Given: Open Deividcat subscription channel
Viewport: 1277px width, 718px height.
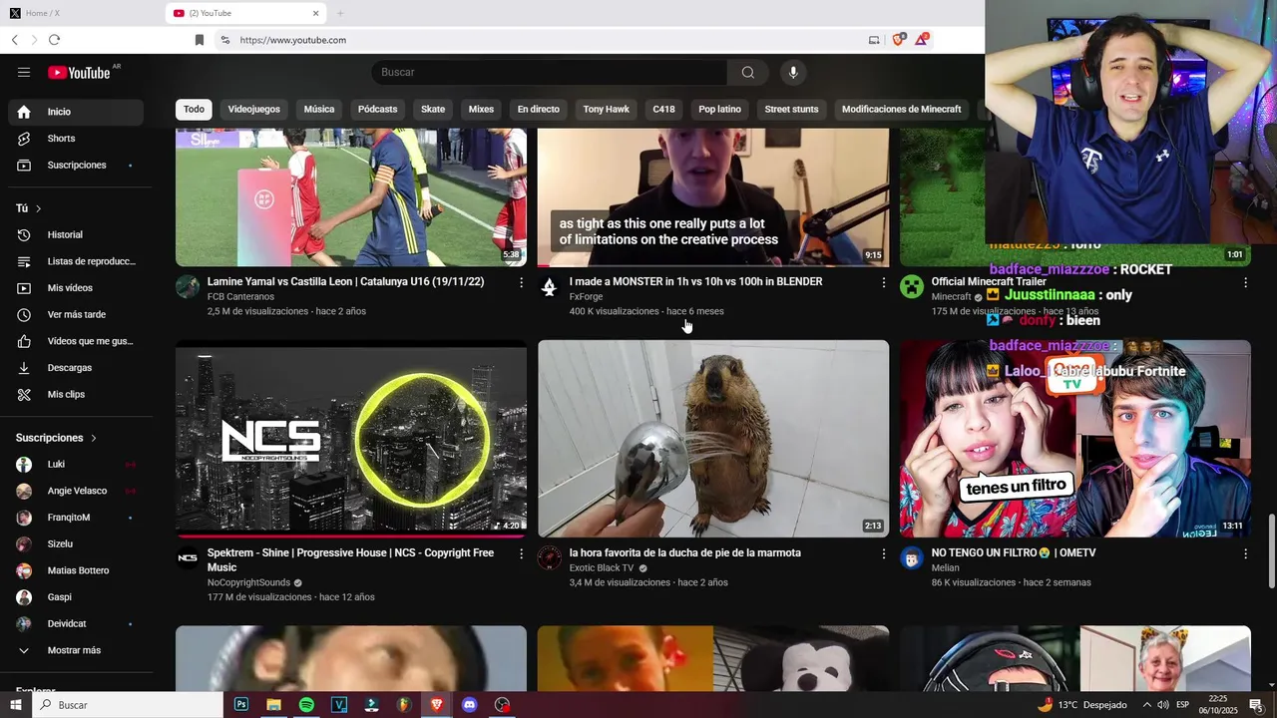Looking at the screenshot, I should (x=76, y=623).
